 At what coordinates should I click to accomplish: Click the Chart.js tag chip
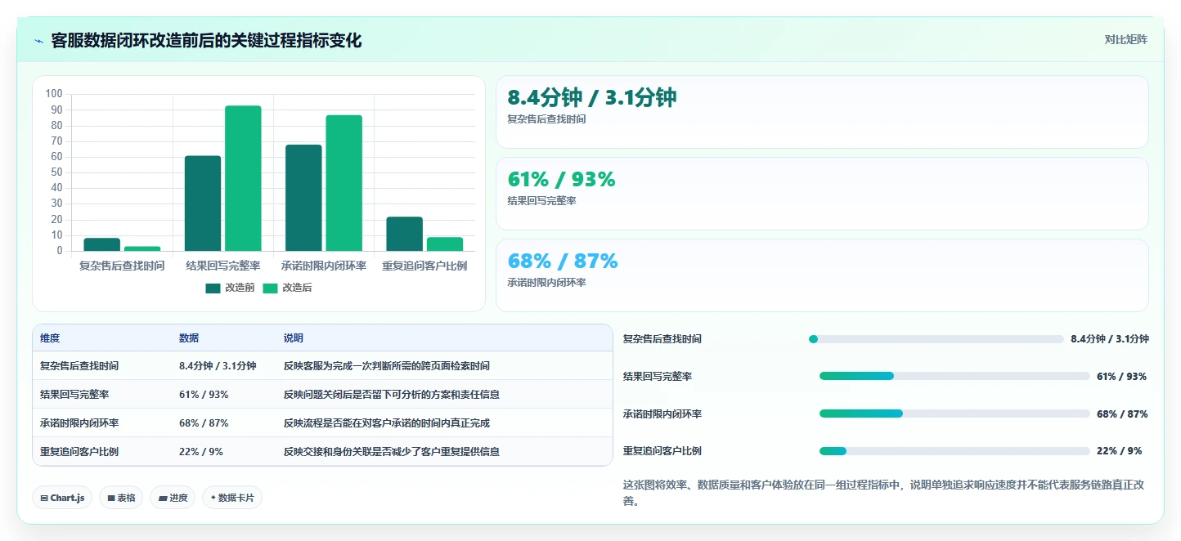pos(62,498)
